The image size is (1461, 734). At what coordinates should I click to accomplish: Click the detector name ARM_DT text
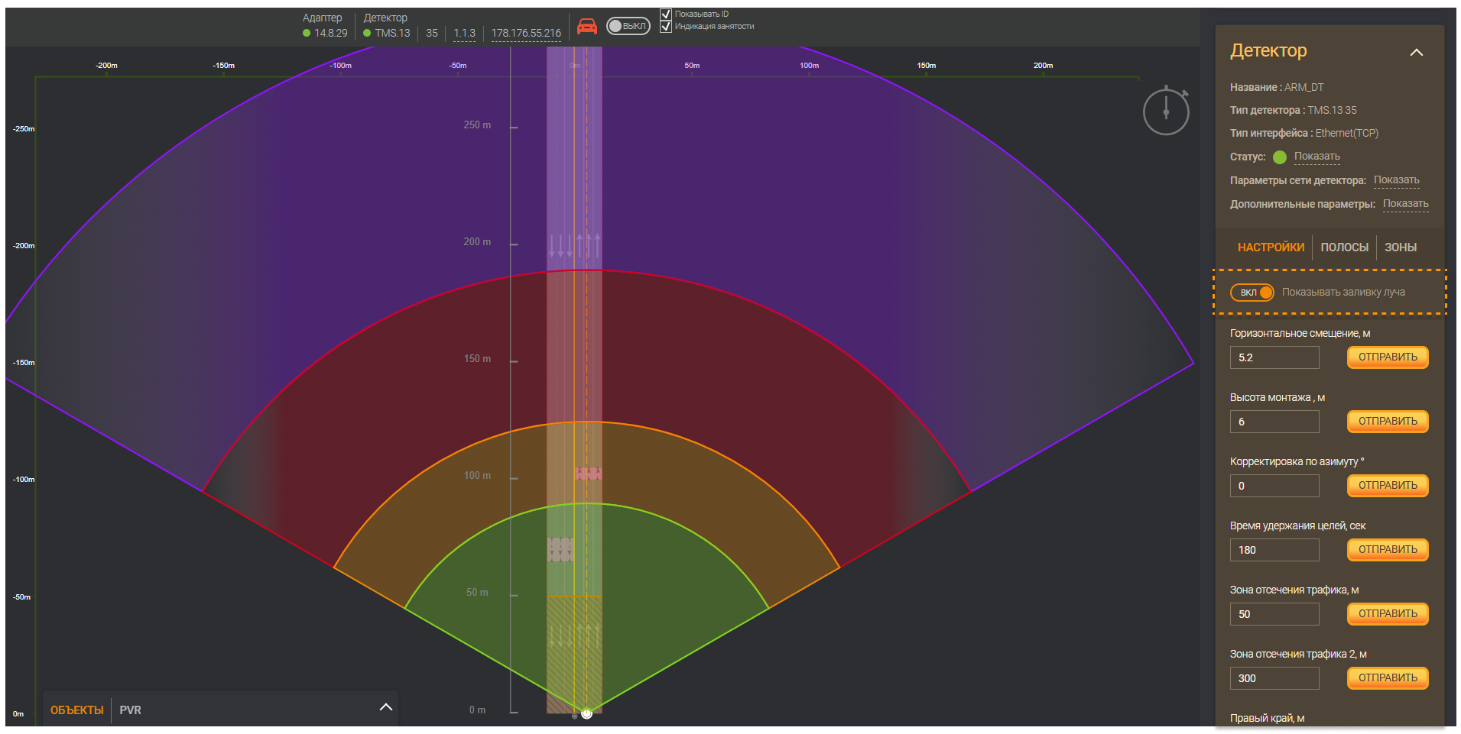click(1304, 87)
